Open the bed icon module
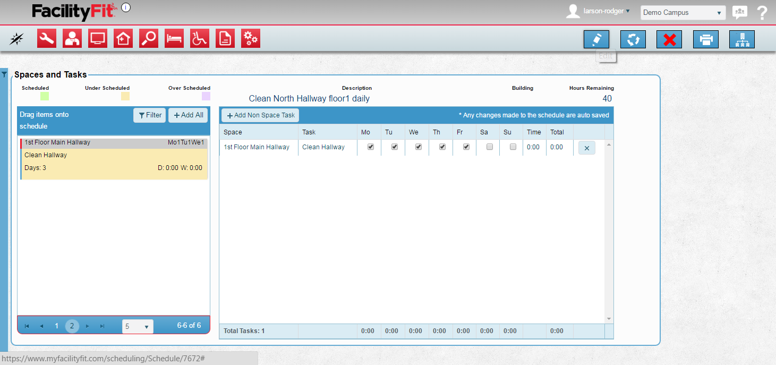 [x=174, y=39]
